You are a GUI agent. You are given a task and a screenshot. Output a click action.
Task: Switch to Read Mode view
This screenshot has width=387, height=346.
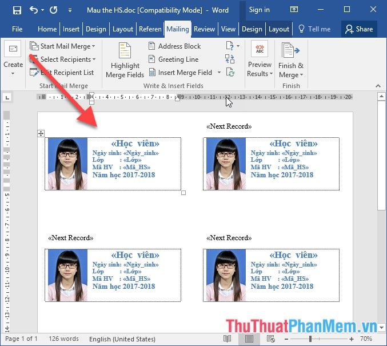click(228, 339)
